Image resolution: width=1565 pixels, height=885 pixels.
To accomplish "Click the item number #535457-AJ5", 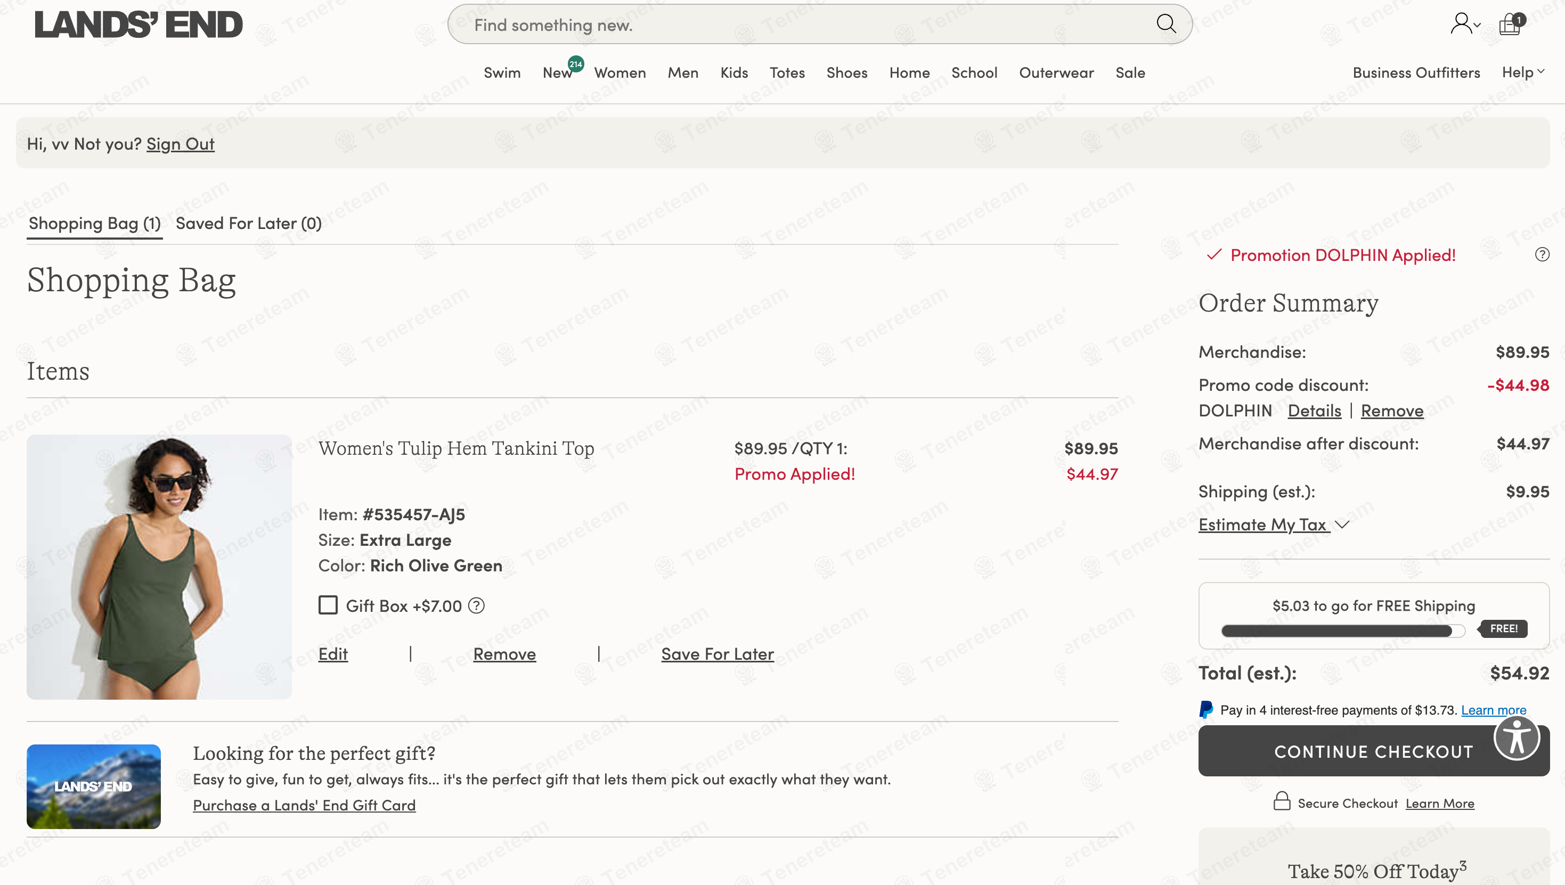I will point(413,515).
